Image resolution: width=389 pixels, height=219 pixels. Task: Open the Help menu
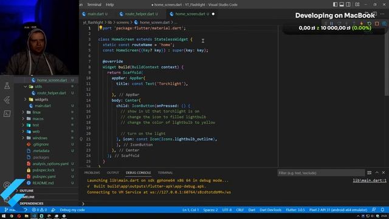pyautogui.click(x=109, y=4)
